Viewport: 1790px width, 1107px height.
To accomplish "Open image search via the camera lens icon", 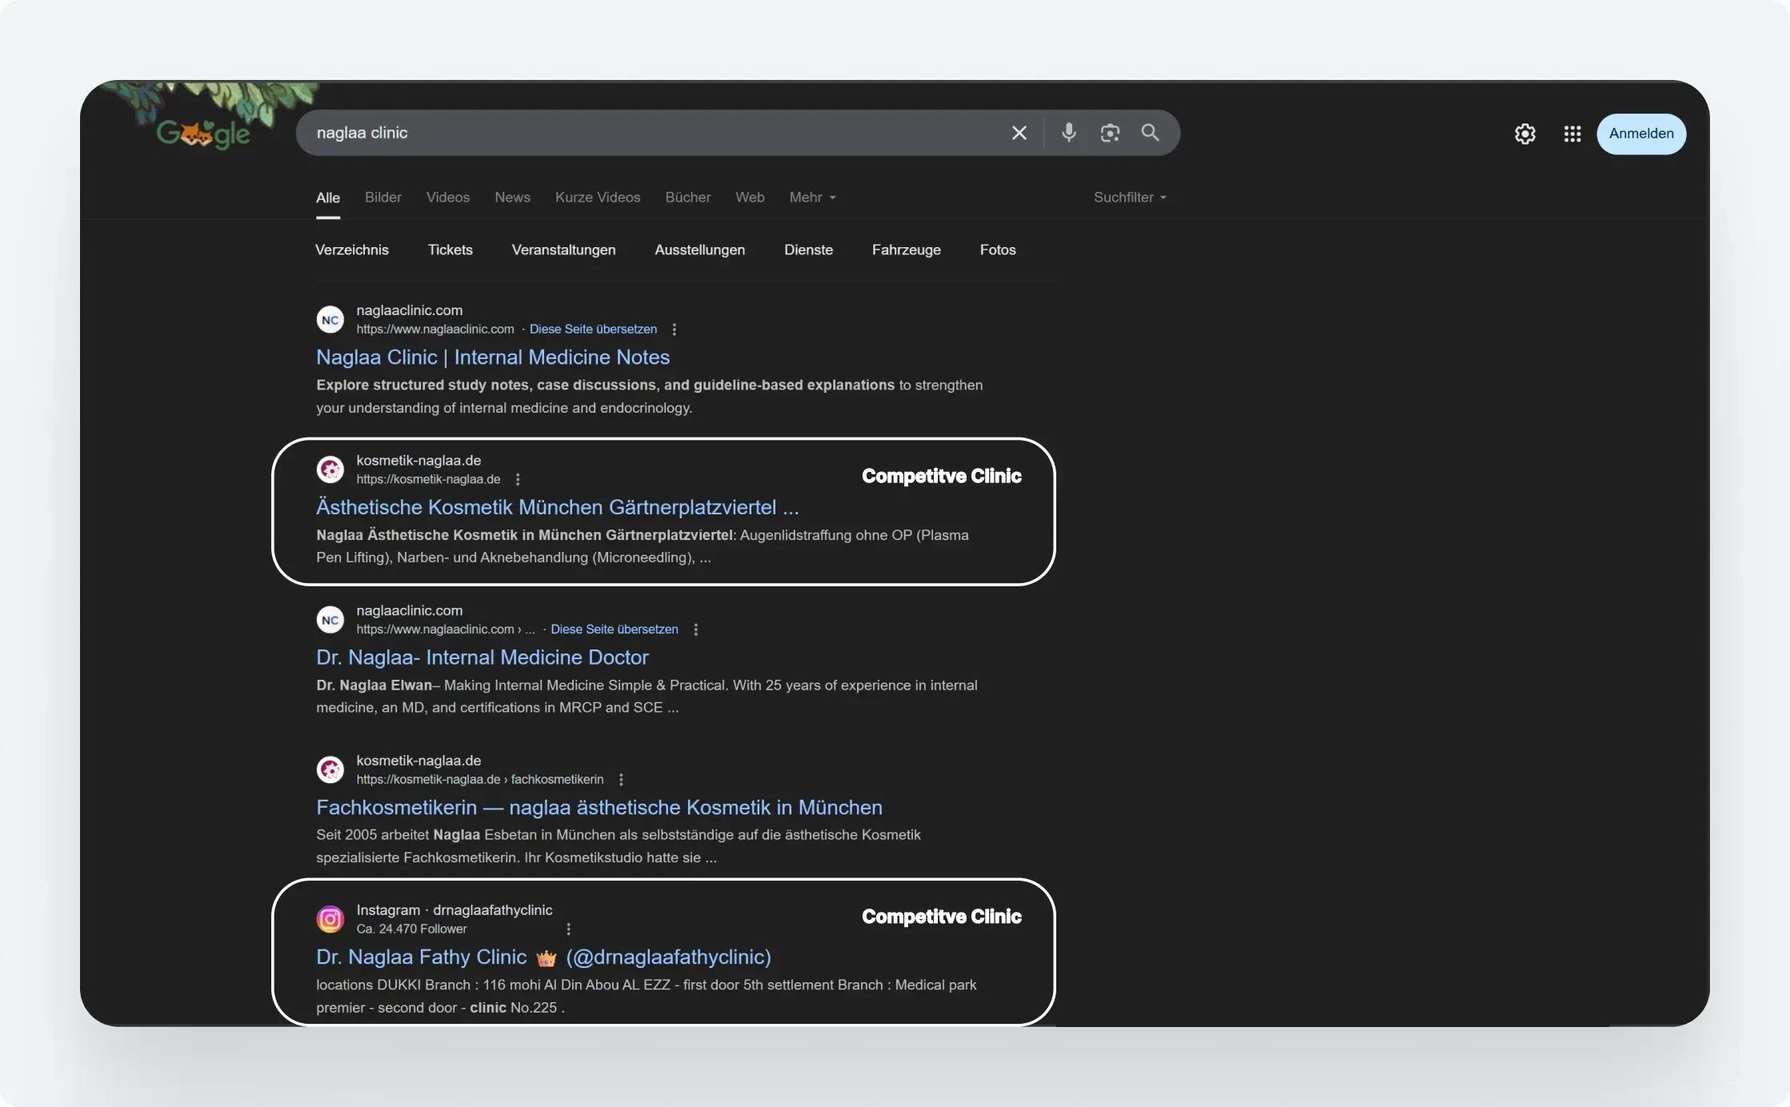I will tap(1109, 133).
